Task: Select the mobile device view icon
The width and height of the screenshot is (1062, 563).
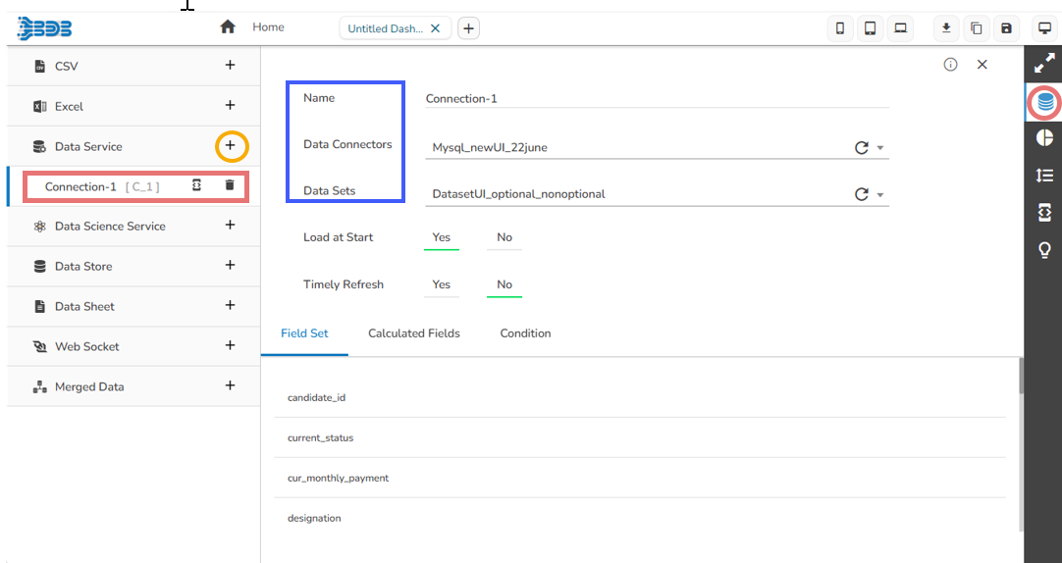Action: click(840, 28)
